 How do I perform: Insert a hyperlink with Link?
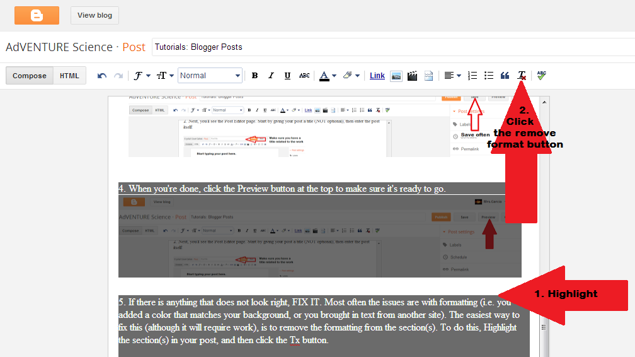377,76
